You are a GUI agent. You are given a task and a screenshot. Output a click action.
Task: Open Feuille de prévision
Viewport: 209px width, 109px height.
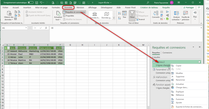coord(185,16)
